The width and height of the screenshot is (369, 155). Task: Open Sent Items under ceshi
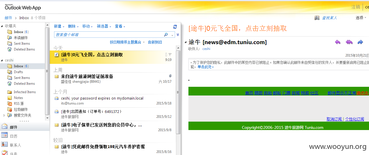22,78
